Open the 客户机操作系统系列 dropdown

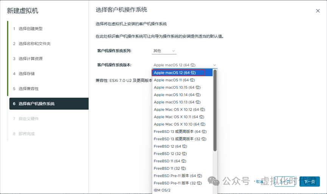164,51
